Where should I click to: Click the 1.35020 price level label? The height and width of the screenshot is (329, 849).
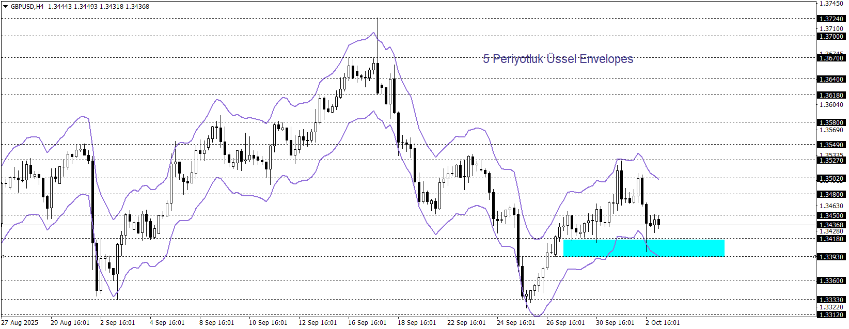click(x=831, y=179)
